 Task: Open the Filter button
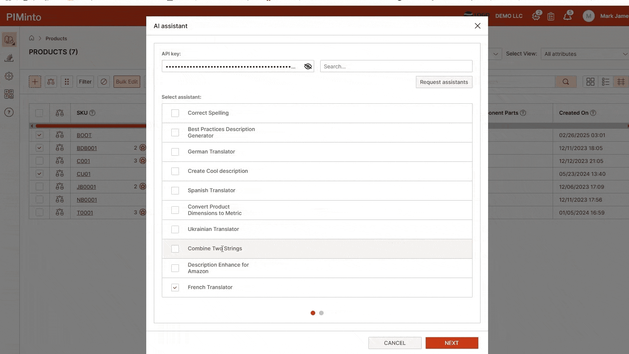click(85, 82)
